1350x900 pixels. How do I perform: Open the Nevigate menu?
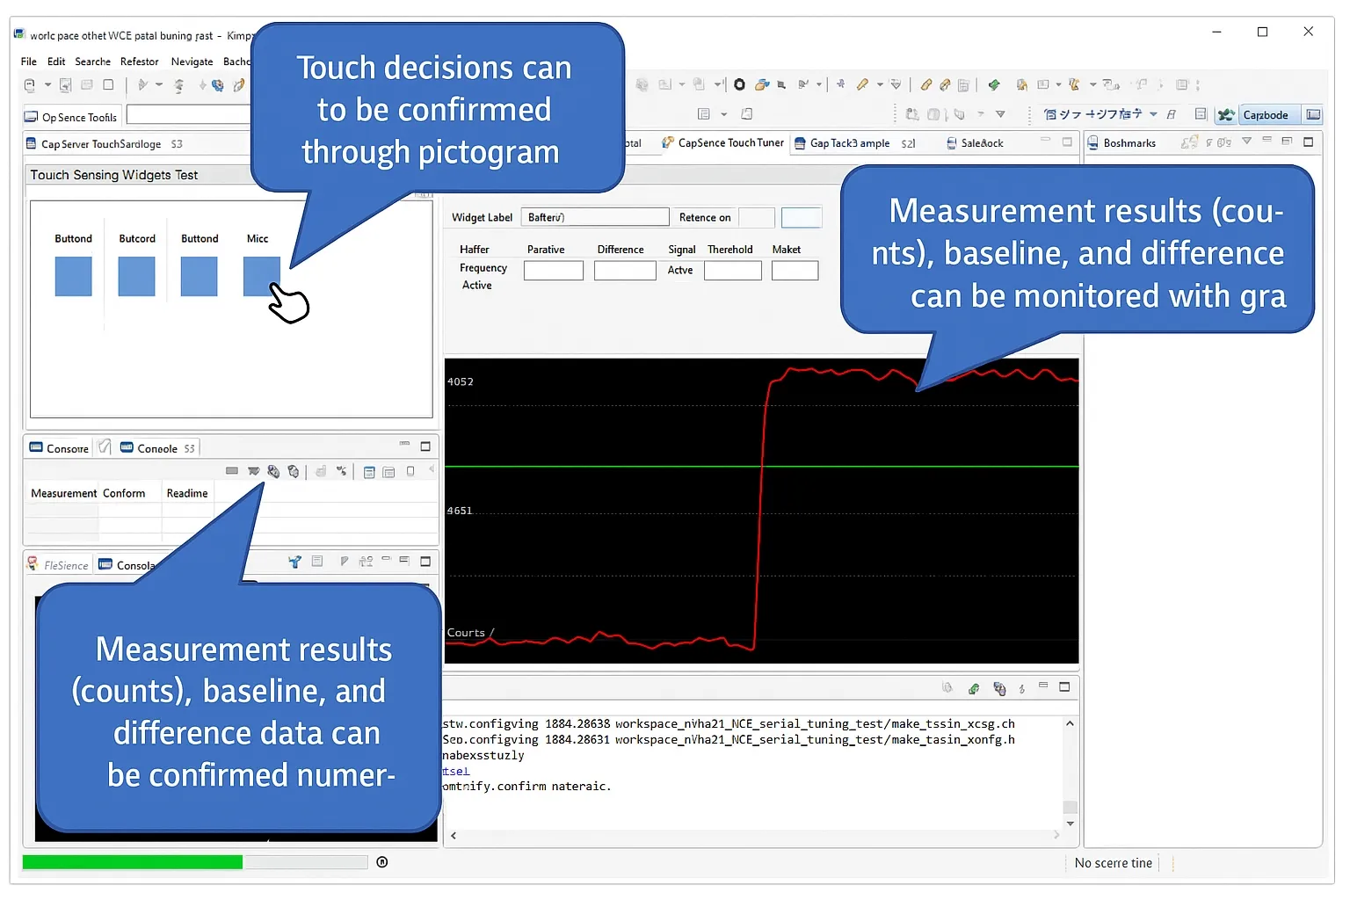tap(192, 62)
